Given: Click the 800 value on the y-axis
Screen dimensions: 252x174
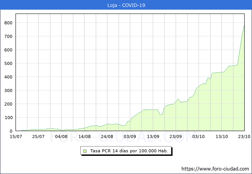Looking at the screenshot, I should click(8, 23).
